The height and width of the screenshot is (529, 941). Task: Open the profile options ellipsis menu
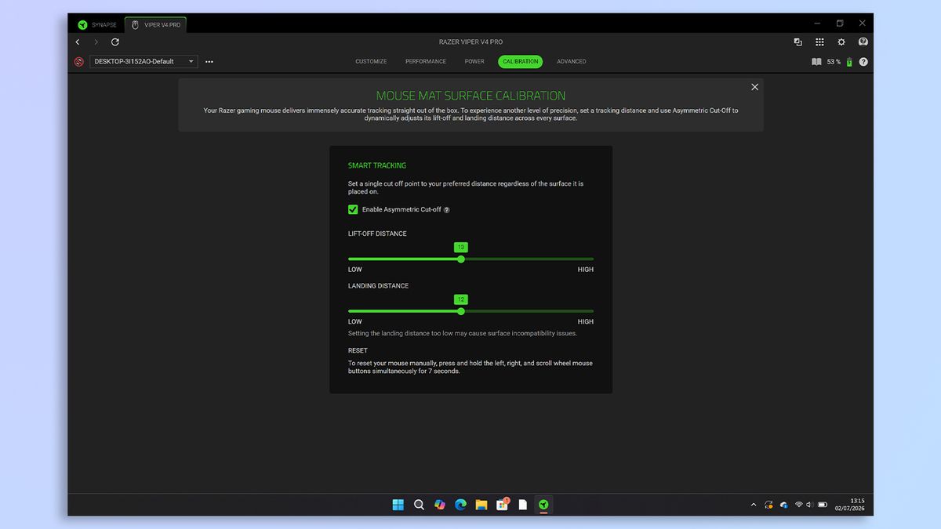(209, 61)
